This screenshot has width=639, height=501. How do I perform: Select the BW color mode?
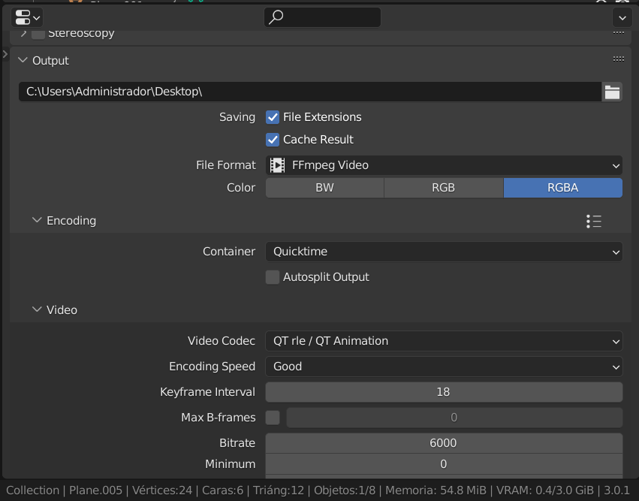coord(324,188)
